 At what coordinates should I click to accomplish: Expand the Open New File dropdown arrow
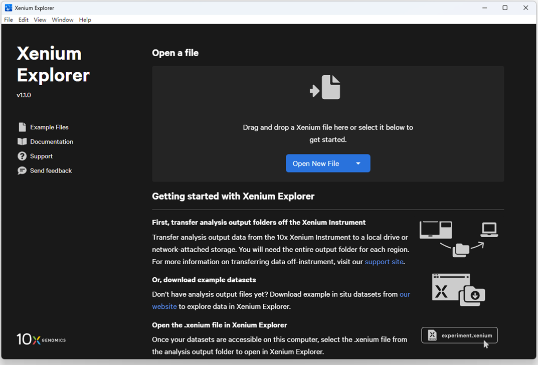(358, 163)
